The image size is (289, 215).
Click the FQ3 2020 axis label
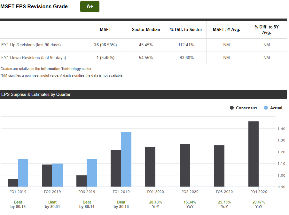(224, 192)
